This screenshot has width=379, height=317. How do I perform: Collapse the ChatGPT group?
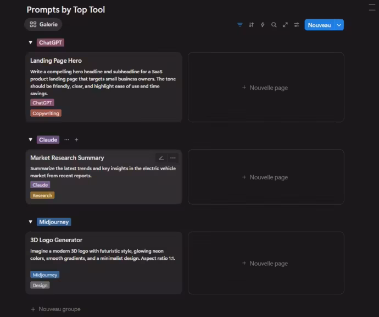click(x=30, y=42)
